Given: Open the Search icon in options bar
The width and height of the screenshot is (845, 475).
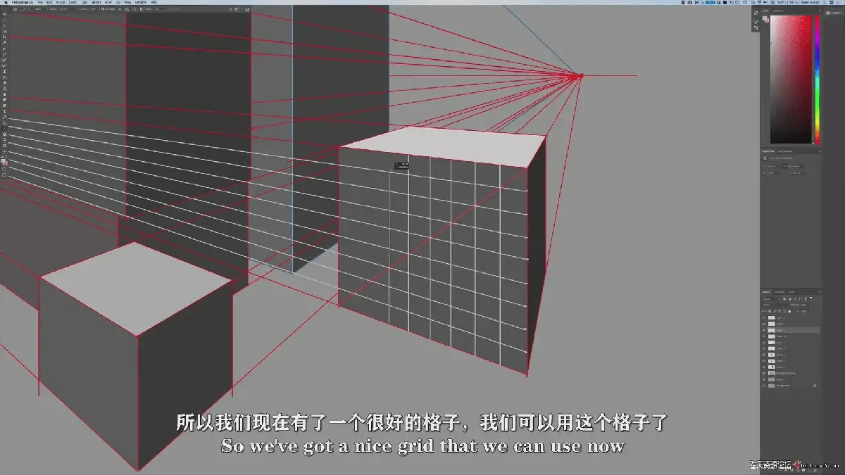Looking at the screenshot, I should [230, 9].
